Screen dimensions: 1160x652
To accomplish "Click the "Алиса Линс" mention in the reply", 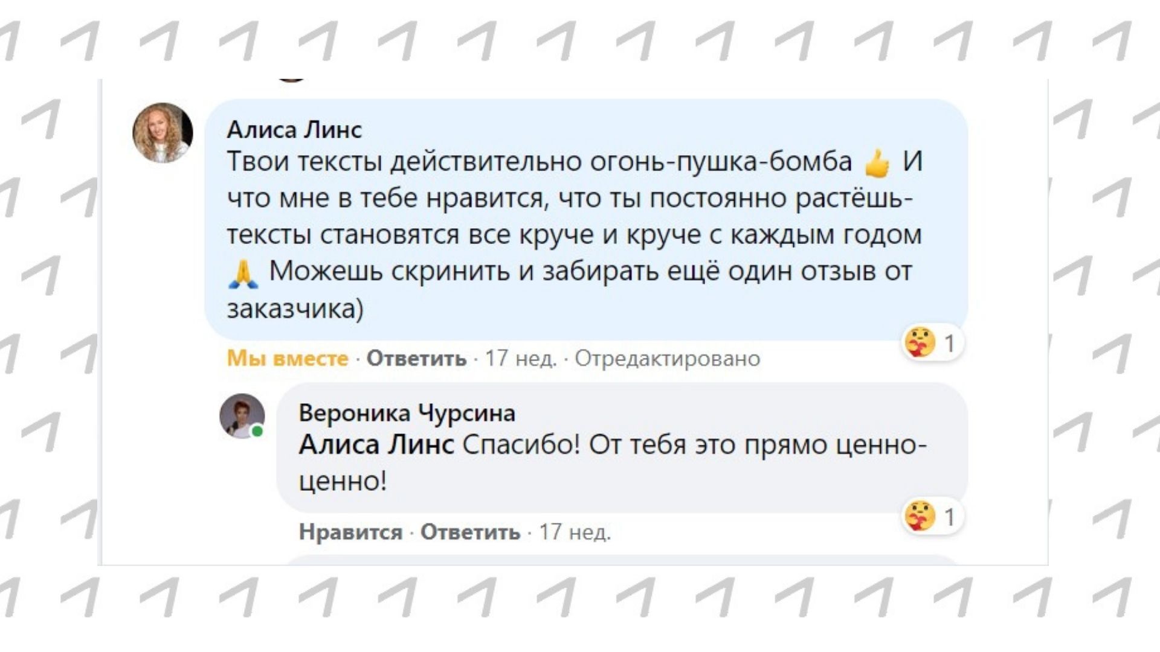I will pyautogui.click(x=376, y=445).
